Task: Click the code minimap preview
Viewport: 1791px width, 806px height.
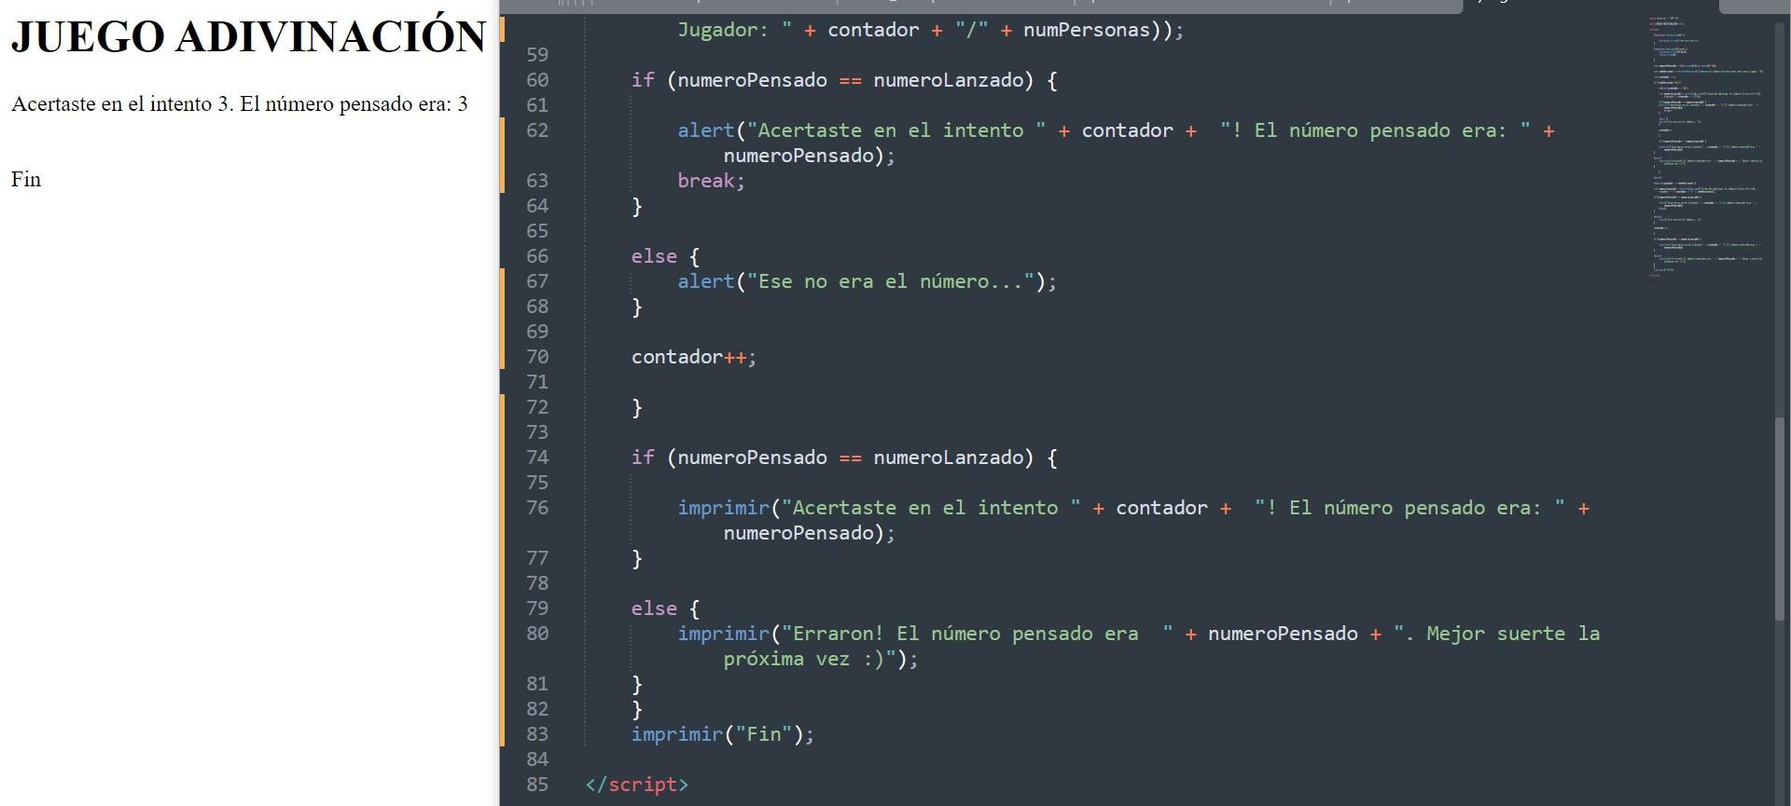Action: click(1705, 146)
